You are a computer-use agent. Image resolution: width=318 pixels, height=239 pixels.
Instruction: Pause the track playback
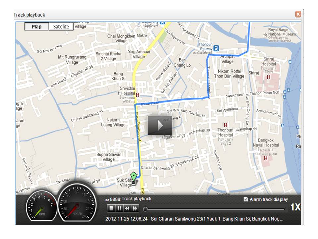(120, 208)
